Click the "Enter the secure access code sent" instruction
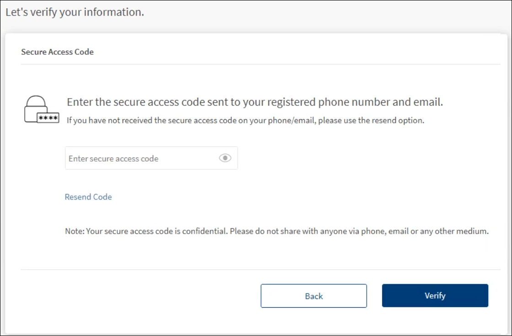This screenshot has width=512, height=336. tap(255, 102)
